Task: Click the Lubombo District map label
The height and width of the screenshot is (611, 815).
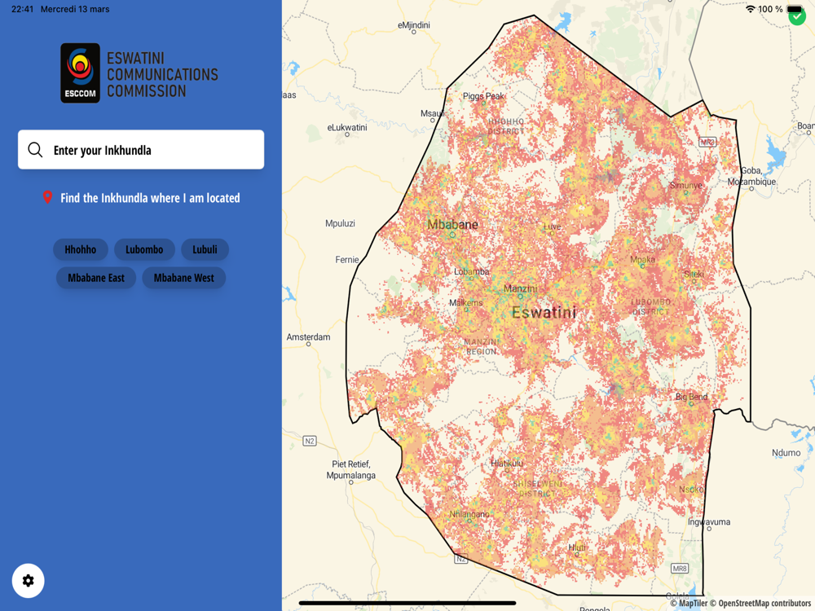Action: click(650, 306)
